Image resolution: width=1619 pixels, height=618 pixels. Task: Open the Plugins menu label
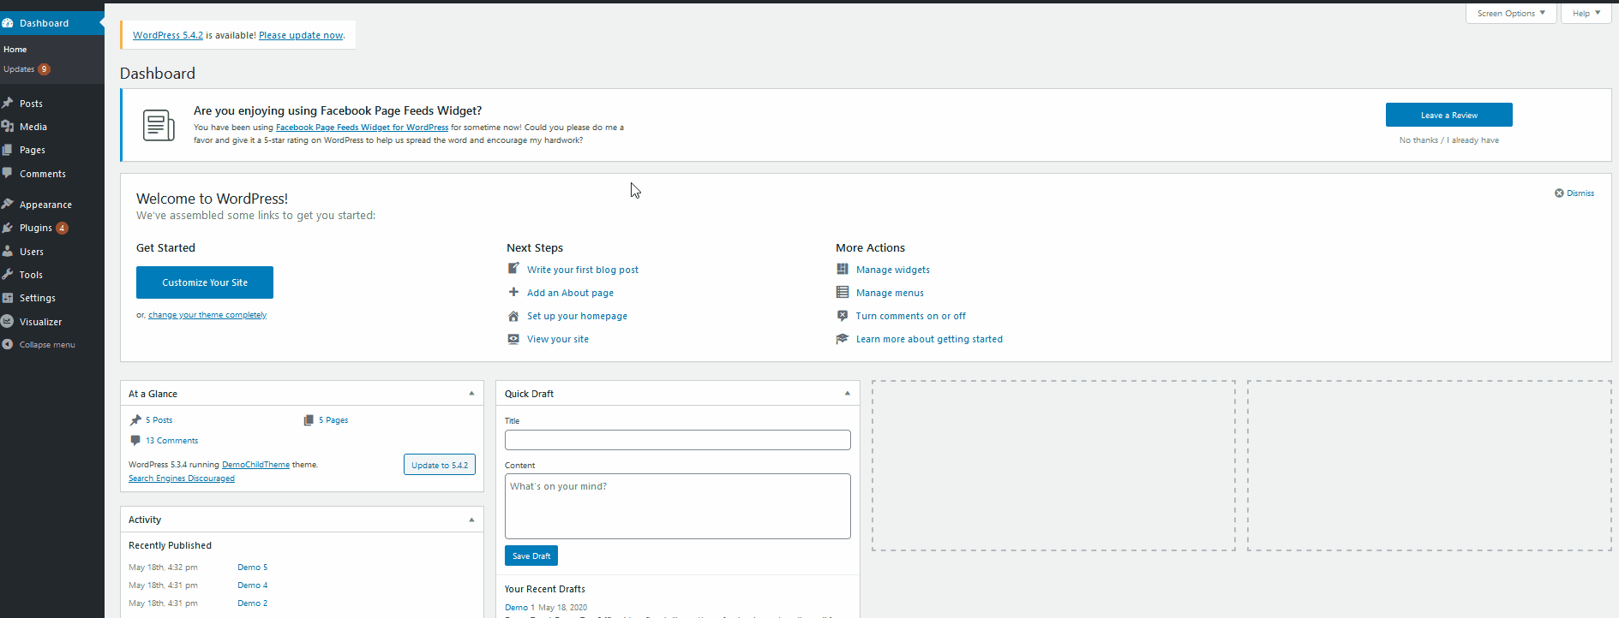36,228
